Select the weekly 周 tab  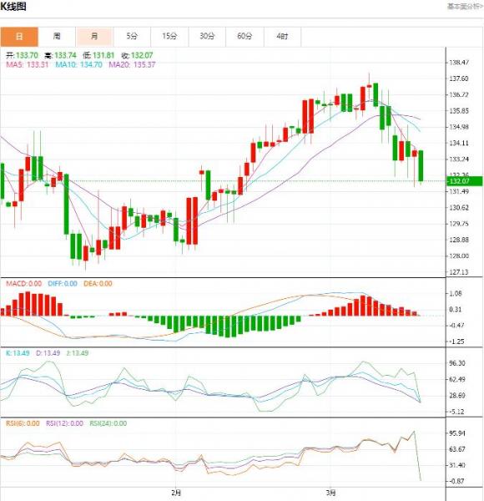pyautogui.click(x=57, y=37)
